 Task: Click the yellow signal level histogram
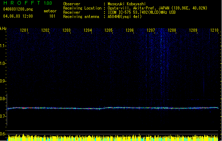click(113, 137)
